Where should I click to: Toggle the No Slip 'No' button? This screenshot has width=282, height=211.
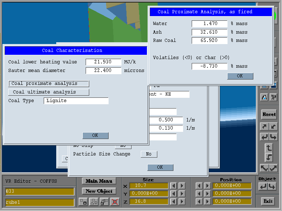coord(123,146)
